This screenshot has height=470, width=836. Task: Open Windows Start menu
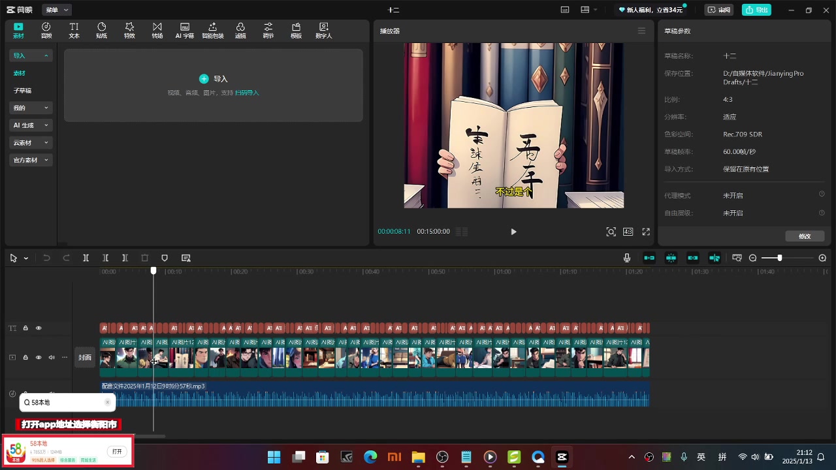pyautogui.click(x=274, y=457)
